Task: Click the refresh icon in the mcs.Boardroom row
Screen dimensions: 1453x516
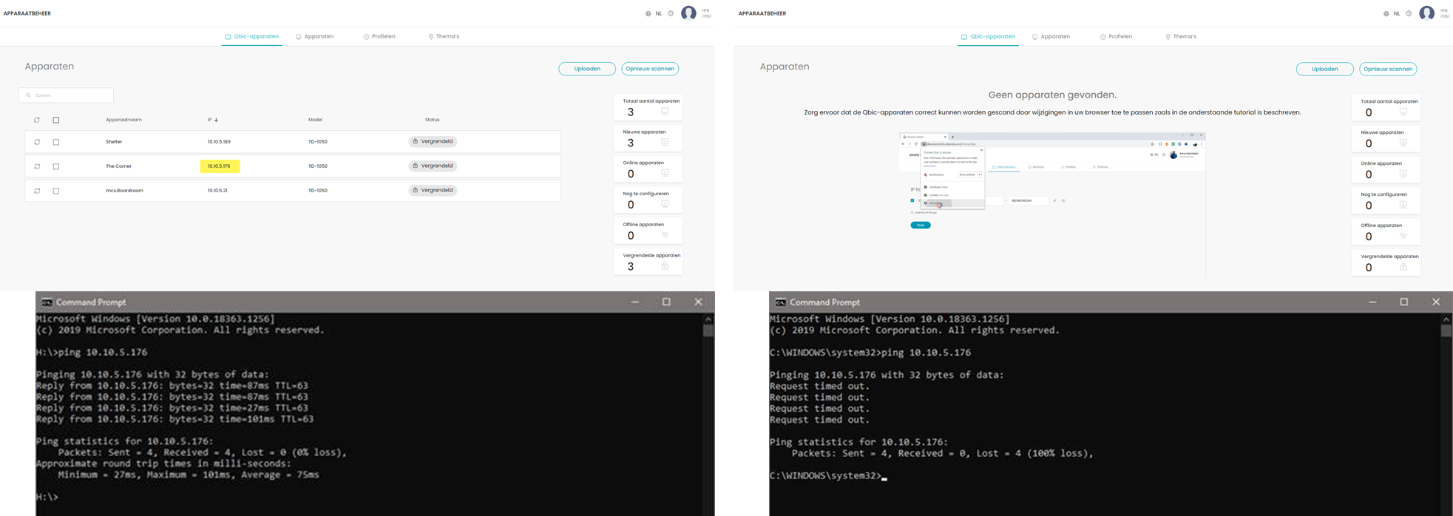Action: (x=37, y=191)
